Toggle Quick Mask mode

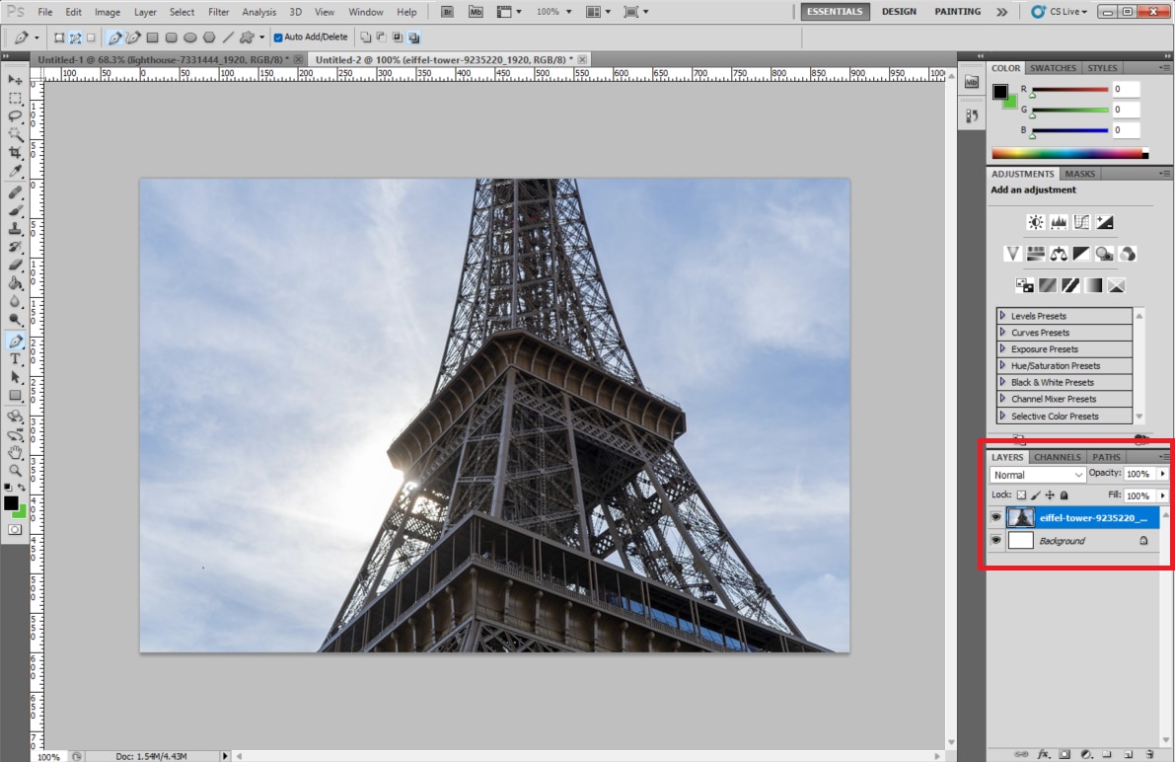[x=15, y=529]
